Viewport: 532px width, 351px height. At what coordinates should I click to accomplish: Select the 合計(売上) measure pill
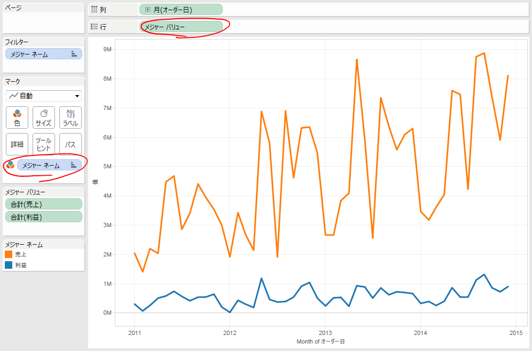44,204
